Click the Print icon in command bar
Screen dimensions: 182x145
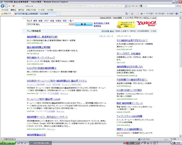click(142, 13)
